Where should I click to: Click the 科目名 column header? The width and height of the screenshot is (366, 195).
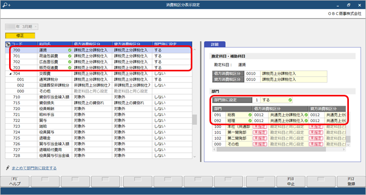54,44
